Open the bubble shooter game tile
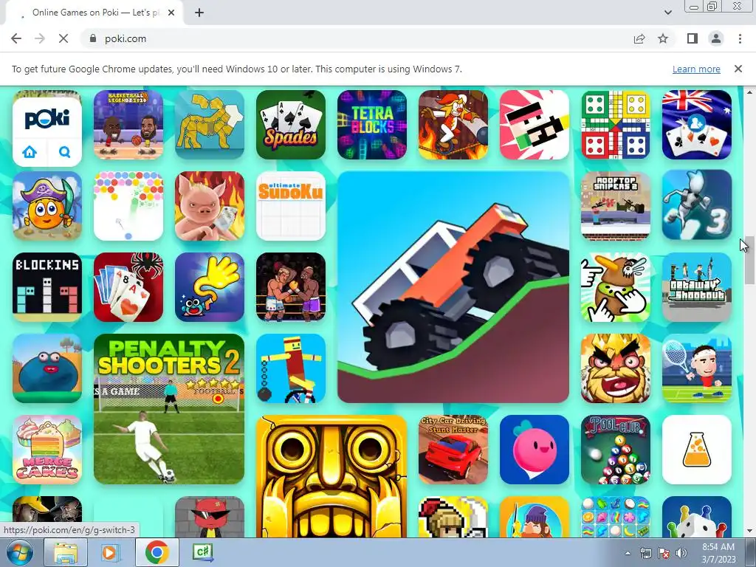Image resolution: width=756 pixels, height=567 pixels. click(128, 206)
